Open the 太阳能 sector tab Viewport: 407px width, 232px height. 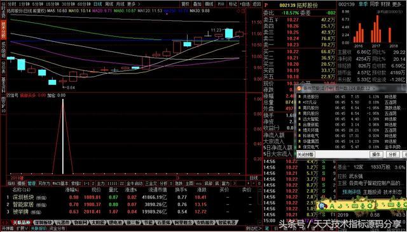coord(98,222)
